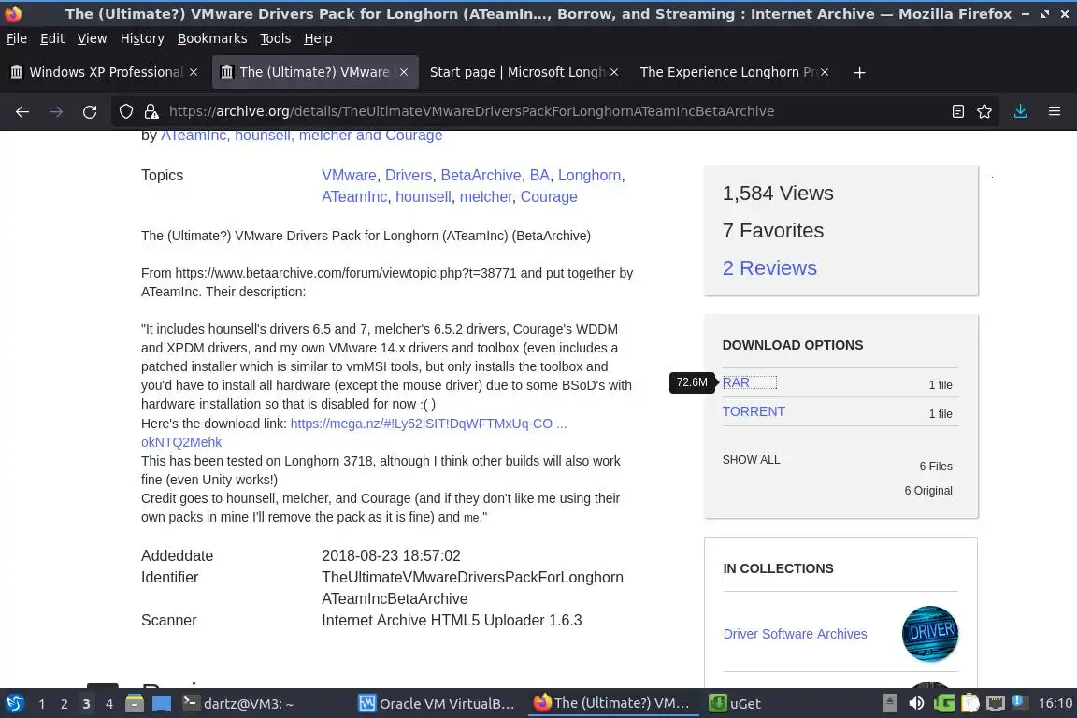This screenshot has width=1077, height=718.
Task: Download the TORRENT file
Action: [754, 411]
